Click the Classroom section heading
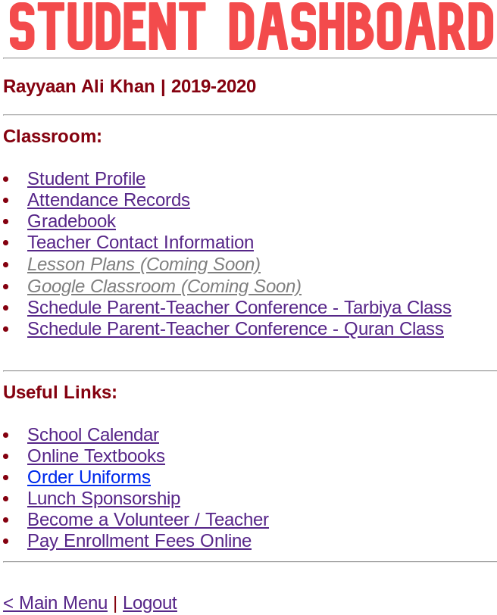 [x=52, y=136]
